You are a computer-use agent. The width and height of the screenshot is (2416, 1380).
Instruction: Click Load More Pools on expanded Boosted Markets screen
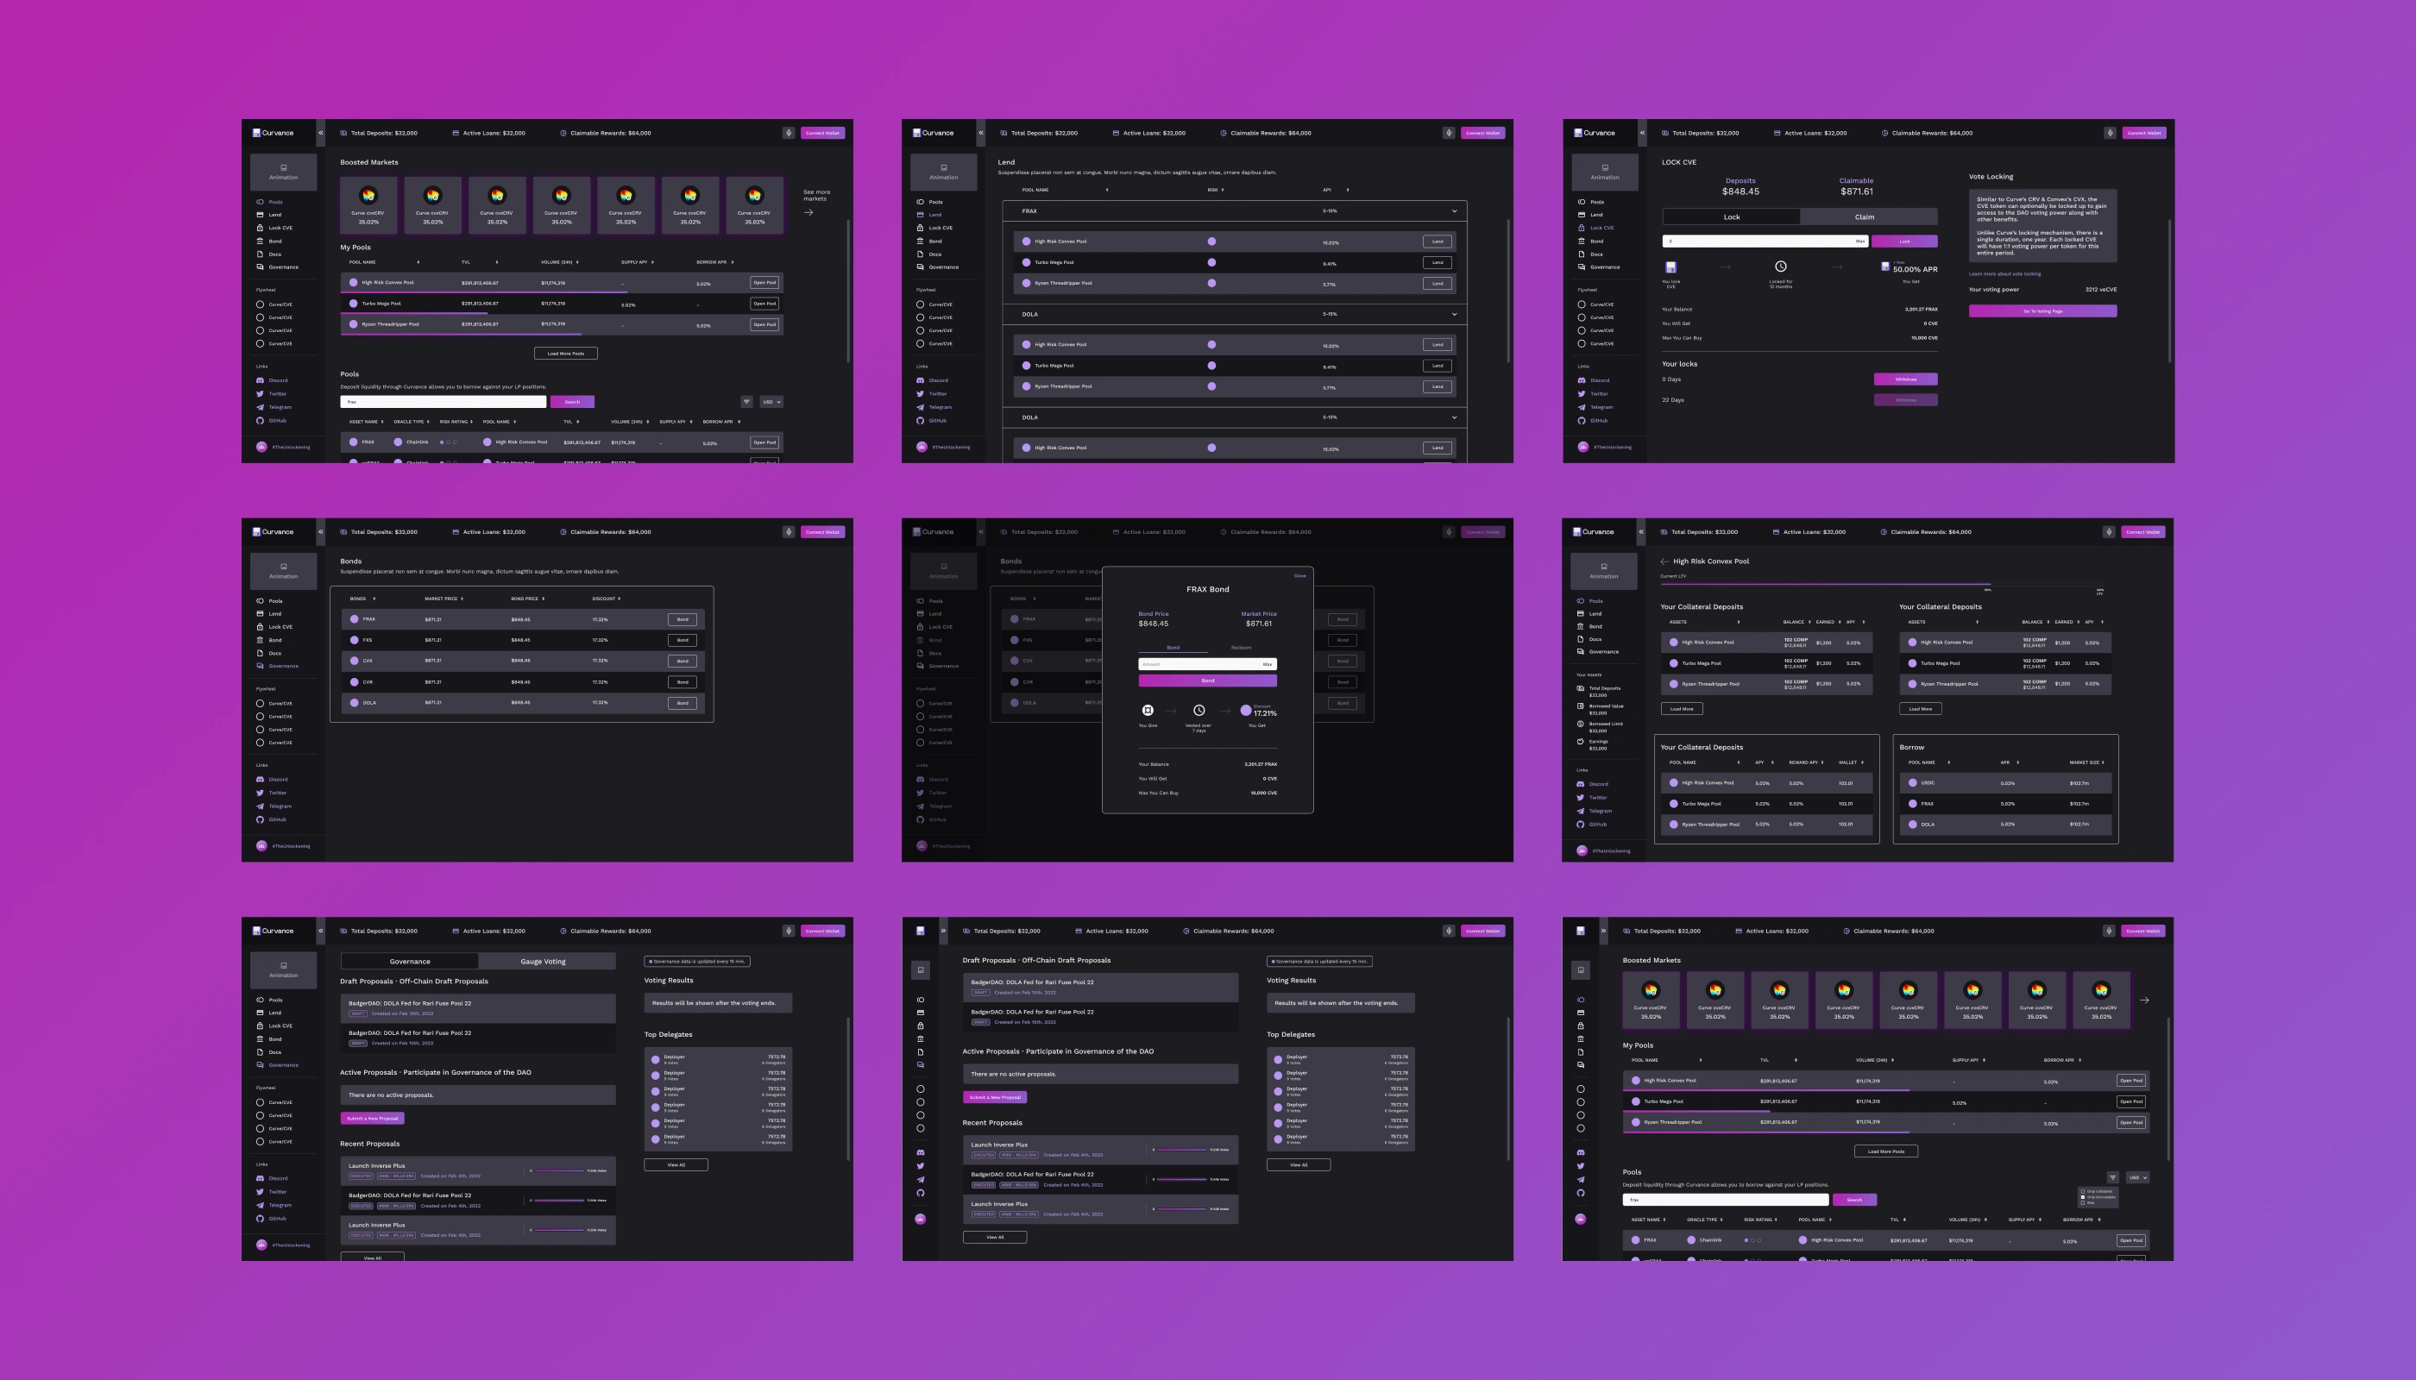tap(566, 354)
